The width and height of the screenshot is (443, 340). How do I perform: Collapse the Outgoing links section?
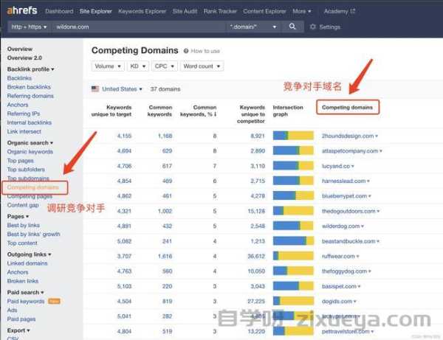coord(29,254)
